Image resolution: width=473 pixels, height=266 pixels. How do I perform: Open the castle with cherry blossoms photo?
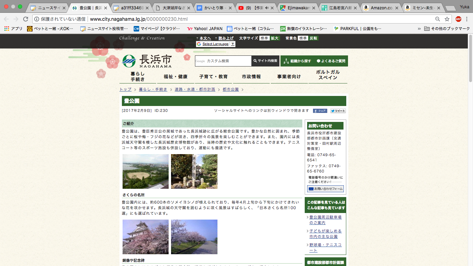(x=145, y=237)
